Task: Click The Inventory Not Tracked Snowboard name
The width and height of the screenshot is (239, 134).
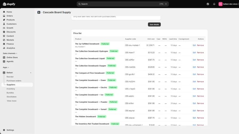Action: [92, 124]
